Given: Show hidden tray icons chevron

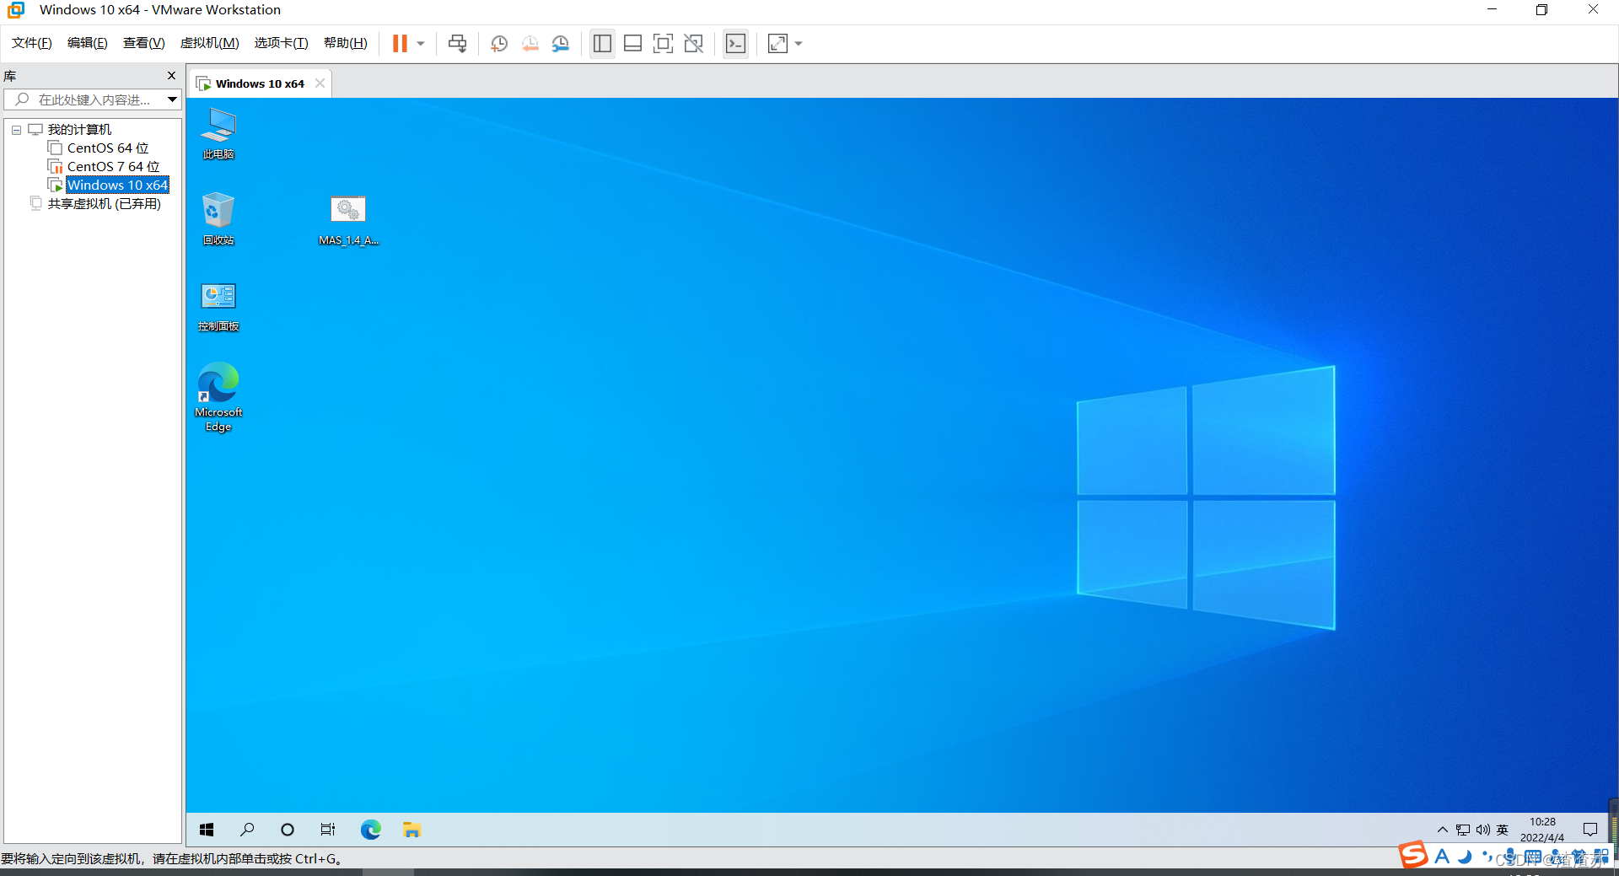Looking at the screenshot, I should click(x=1443, y=830).
